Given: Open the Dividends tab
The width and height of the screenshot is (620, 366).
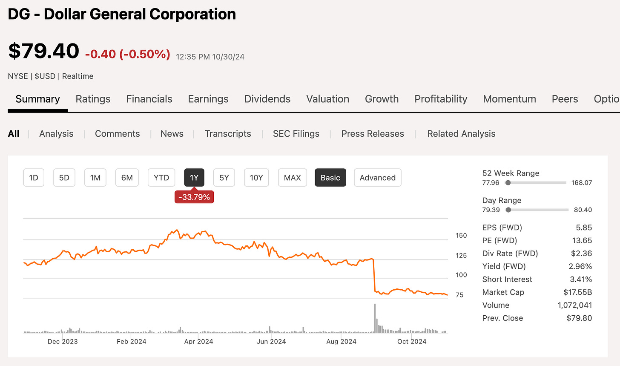Looking at the screenshot, I should (x=267, y=99).
